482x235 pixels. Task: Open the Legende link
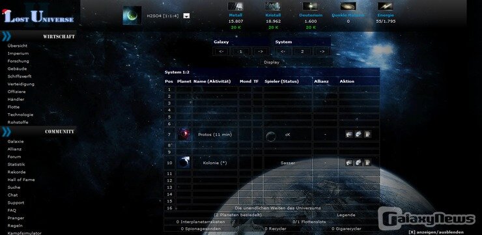(346, 215)
